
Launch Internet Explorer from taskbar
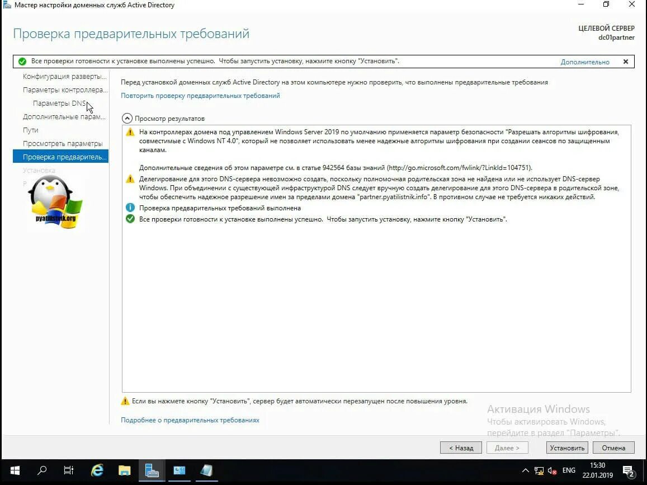pos(97,470)
